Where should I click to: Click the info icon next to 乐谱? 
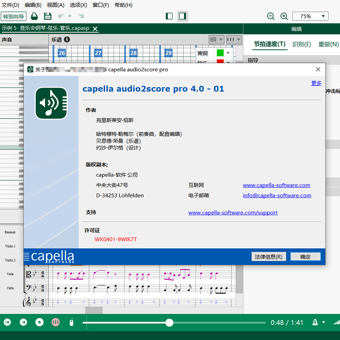[x=67, y=40]
